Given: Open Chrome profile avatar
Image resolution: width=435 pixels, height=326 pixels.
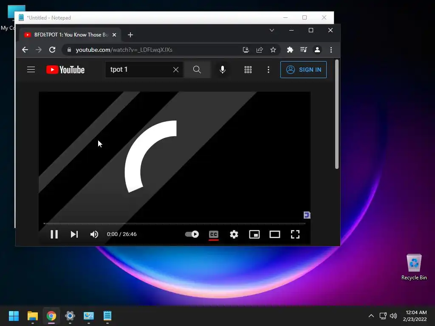Looking at the screenshot, I should point(317,50).
